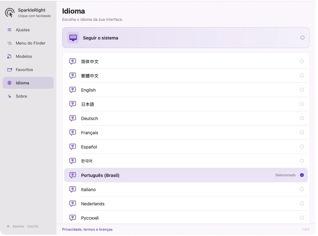Click the Ajustes sliders icon
Screen dimensions: 318x236
[9, 30]
